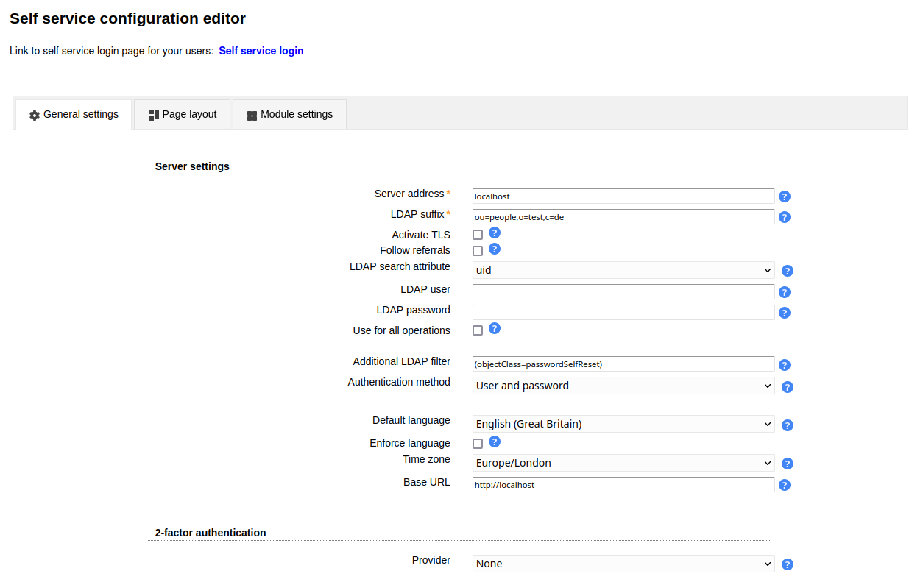Click help icon for Additional LDAP filter

click(785, 365)
